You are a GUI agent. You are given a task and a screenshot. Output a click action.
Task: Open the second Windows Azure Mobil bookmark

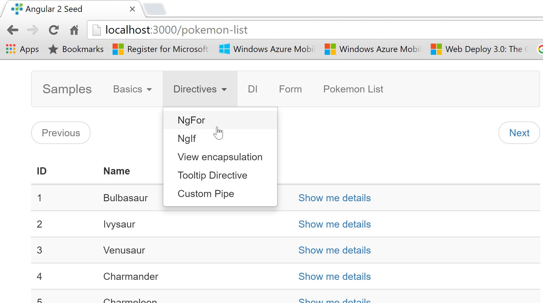(x=373, y=49)
